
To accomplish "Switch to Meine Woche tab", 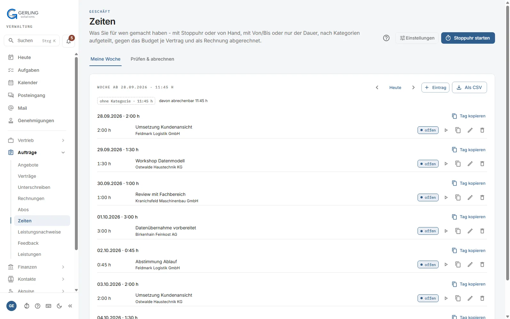I will 106,59.
